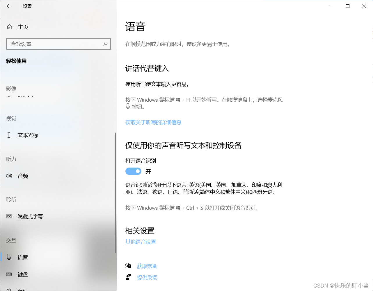Screen dimensions: 373x291
Task: Maximize the Settings window
Action: (347, 6)
